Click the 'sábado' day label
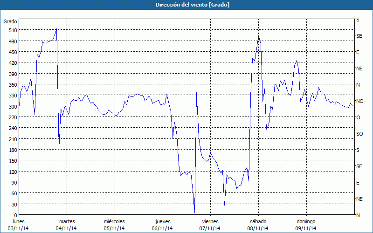The width and height of the screenshot is (373, 233). click(x=258, y=221)
